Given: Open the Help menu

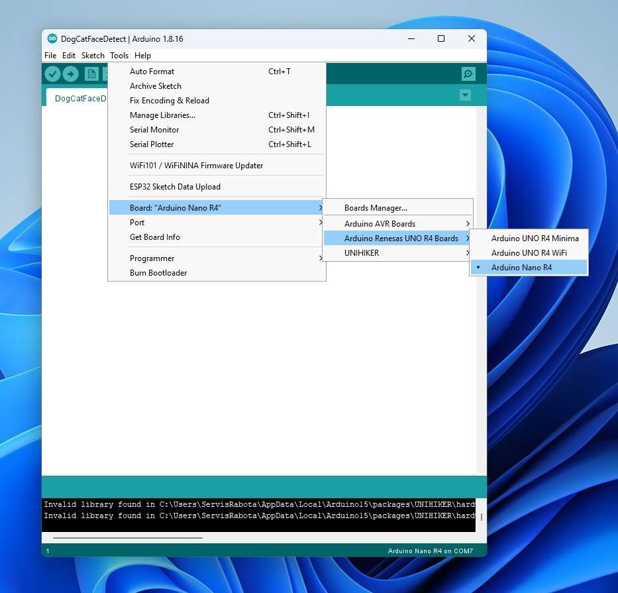Looking at the screenshot, I should (142, 56).
